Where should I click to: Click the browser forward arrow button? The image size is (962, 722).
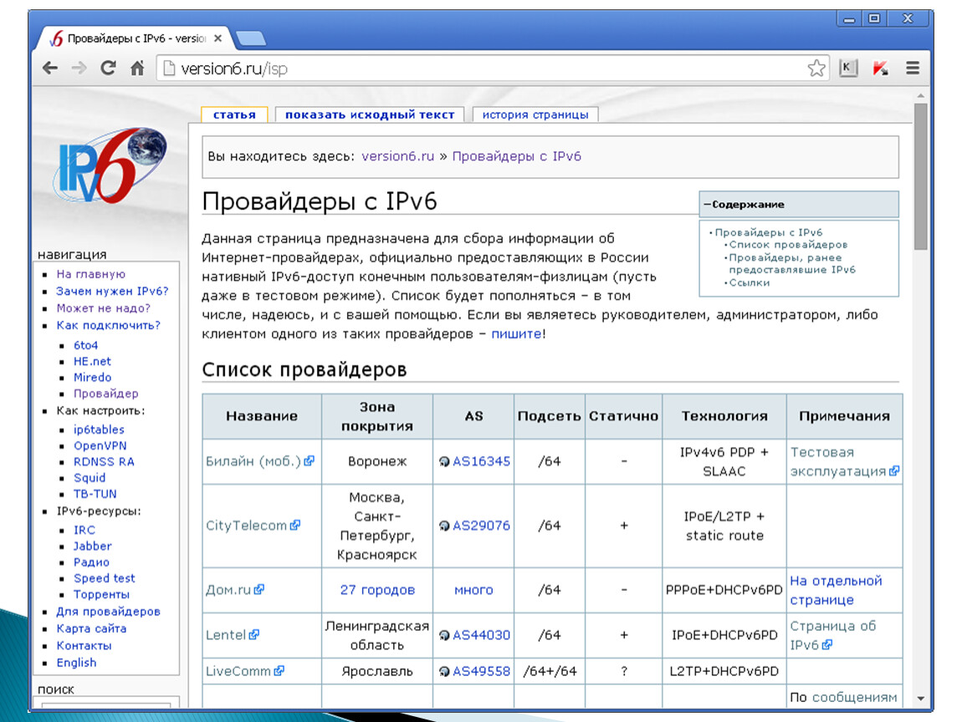pos(79,69)
